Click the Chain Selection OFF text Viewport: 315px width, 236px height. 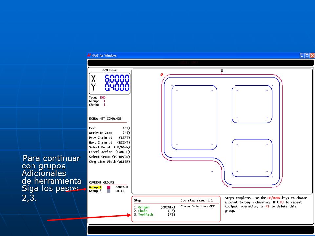tap(198, 206)
